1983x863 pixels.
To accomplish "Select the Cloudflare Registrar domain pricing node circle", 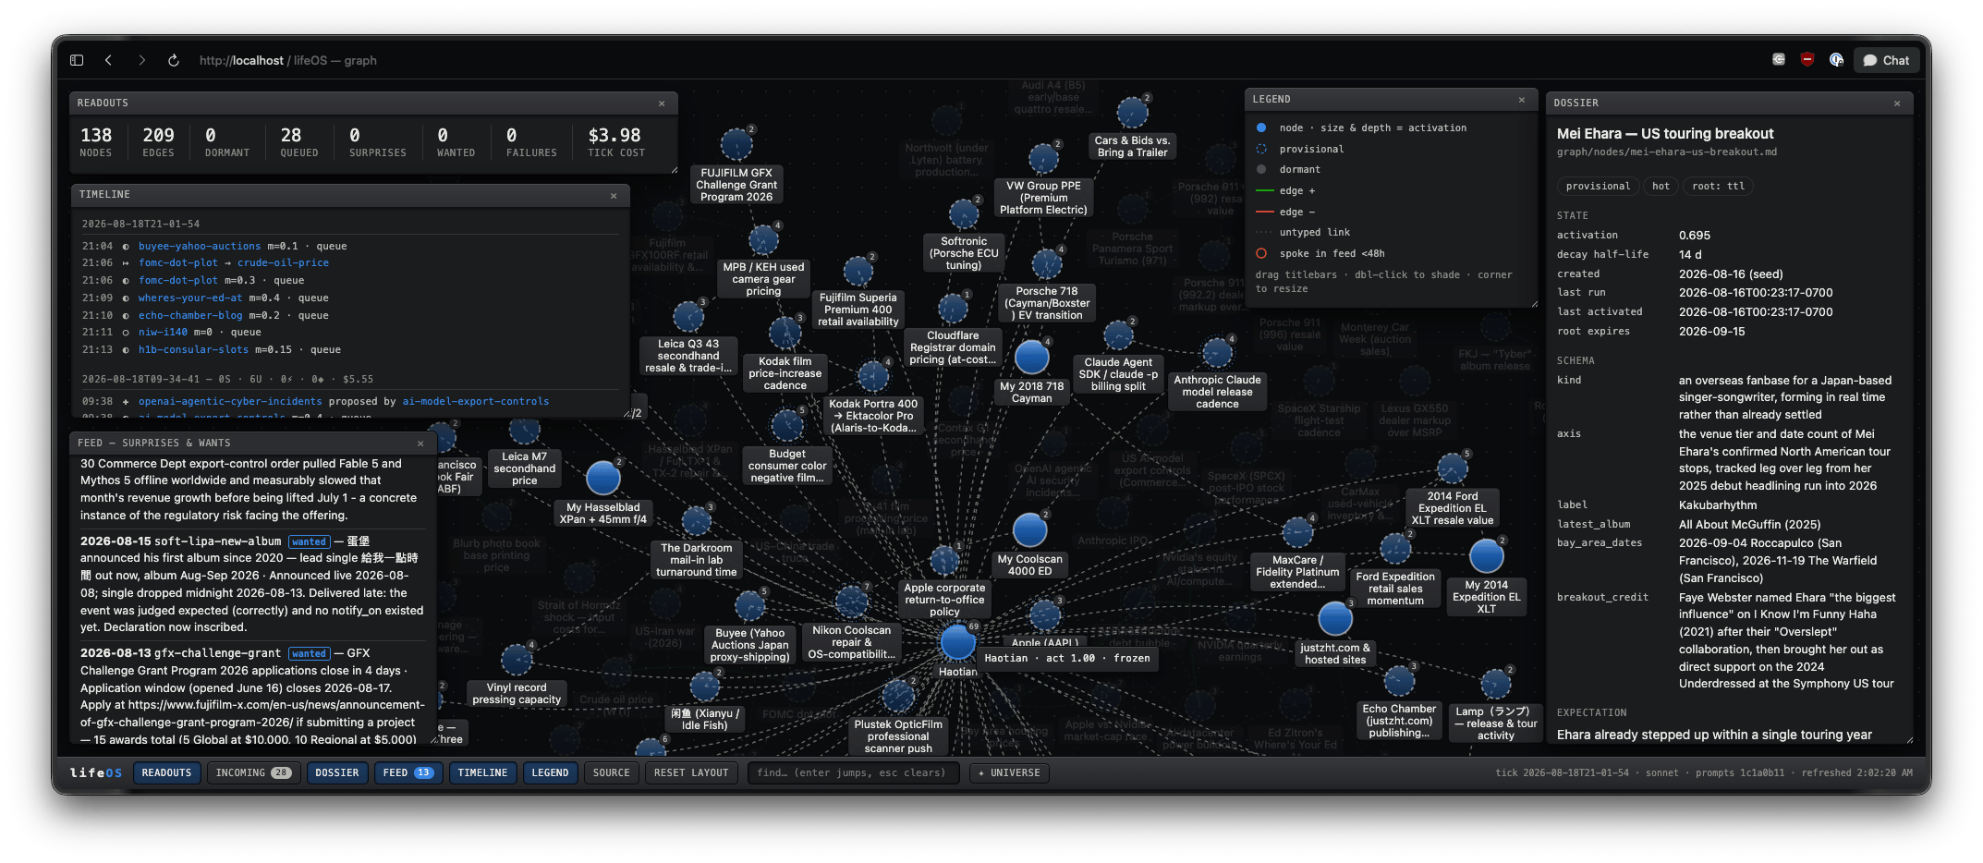I will pyautogui.click(x=953, y=309).
